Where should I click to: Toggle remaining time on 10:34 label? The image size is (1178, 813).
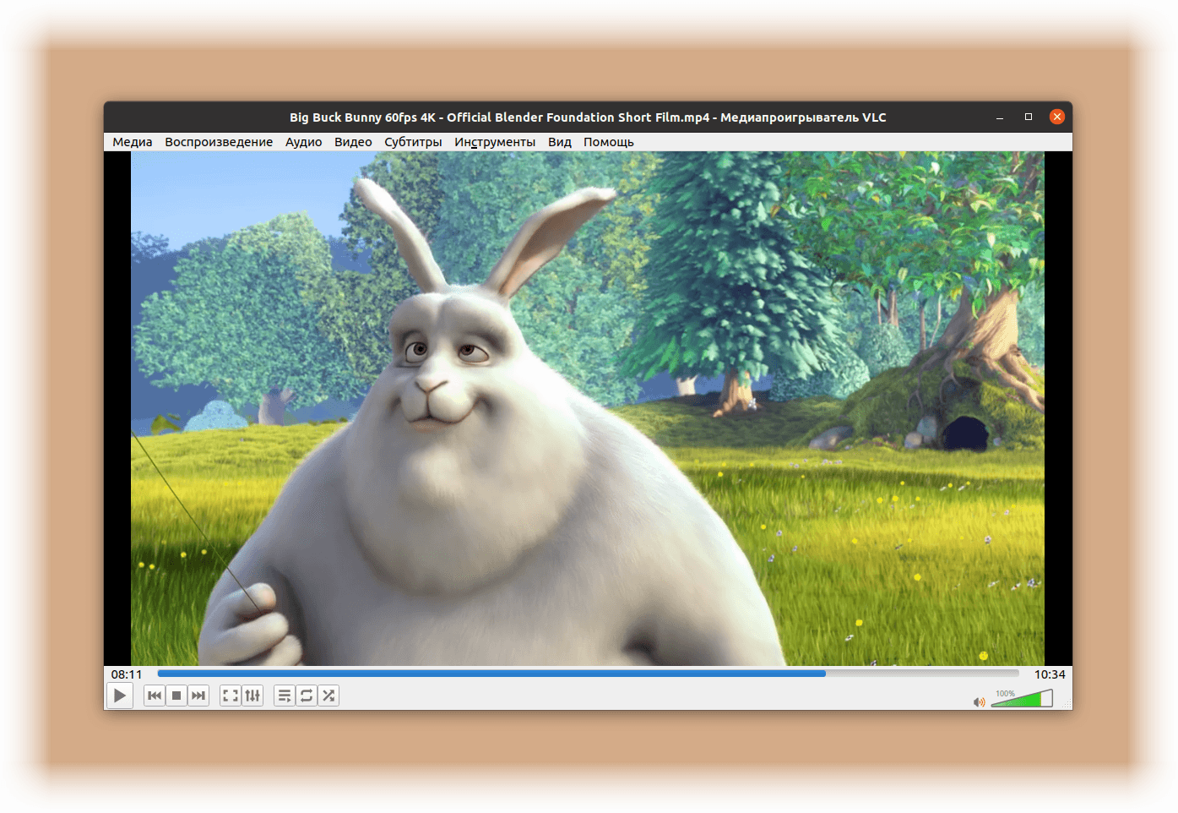click(x=1050, y=674)
